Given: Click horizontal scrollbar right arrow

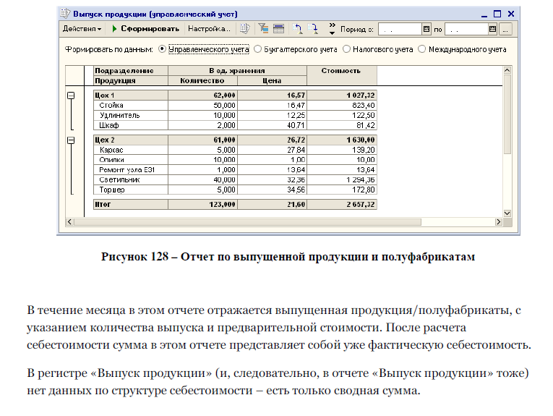Looking at the screenshot, I should click(498, 222).
